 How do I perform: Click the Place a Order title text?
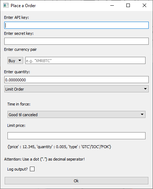(23, 6)
